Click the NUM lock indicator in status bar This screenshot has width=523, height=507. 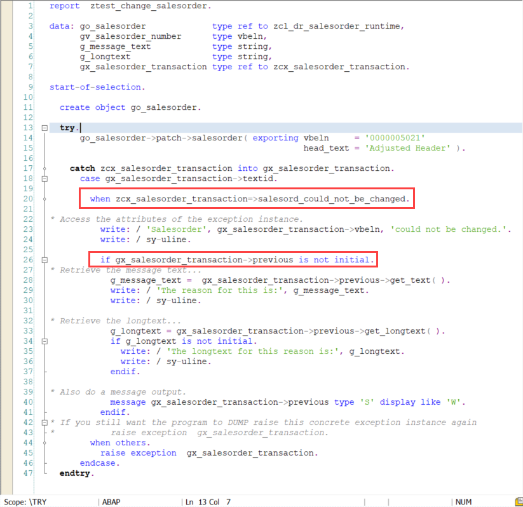[x=463, y=501]
